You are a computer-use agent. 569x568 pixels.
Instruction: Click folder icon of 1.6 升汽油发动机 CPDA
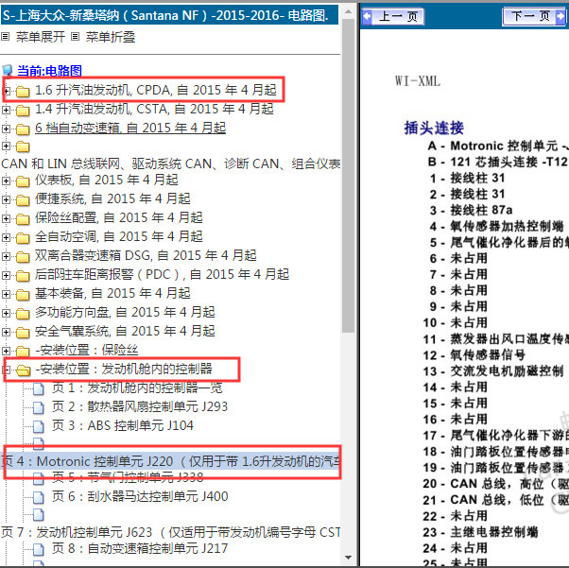pyautogui.click(x=23, y=92)
